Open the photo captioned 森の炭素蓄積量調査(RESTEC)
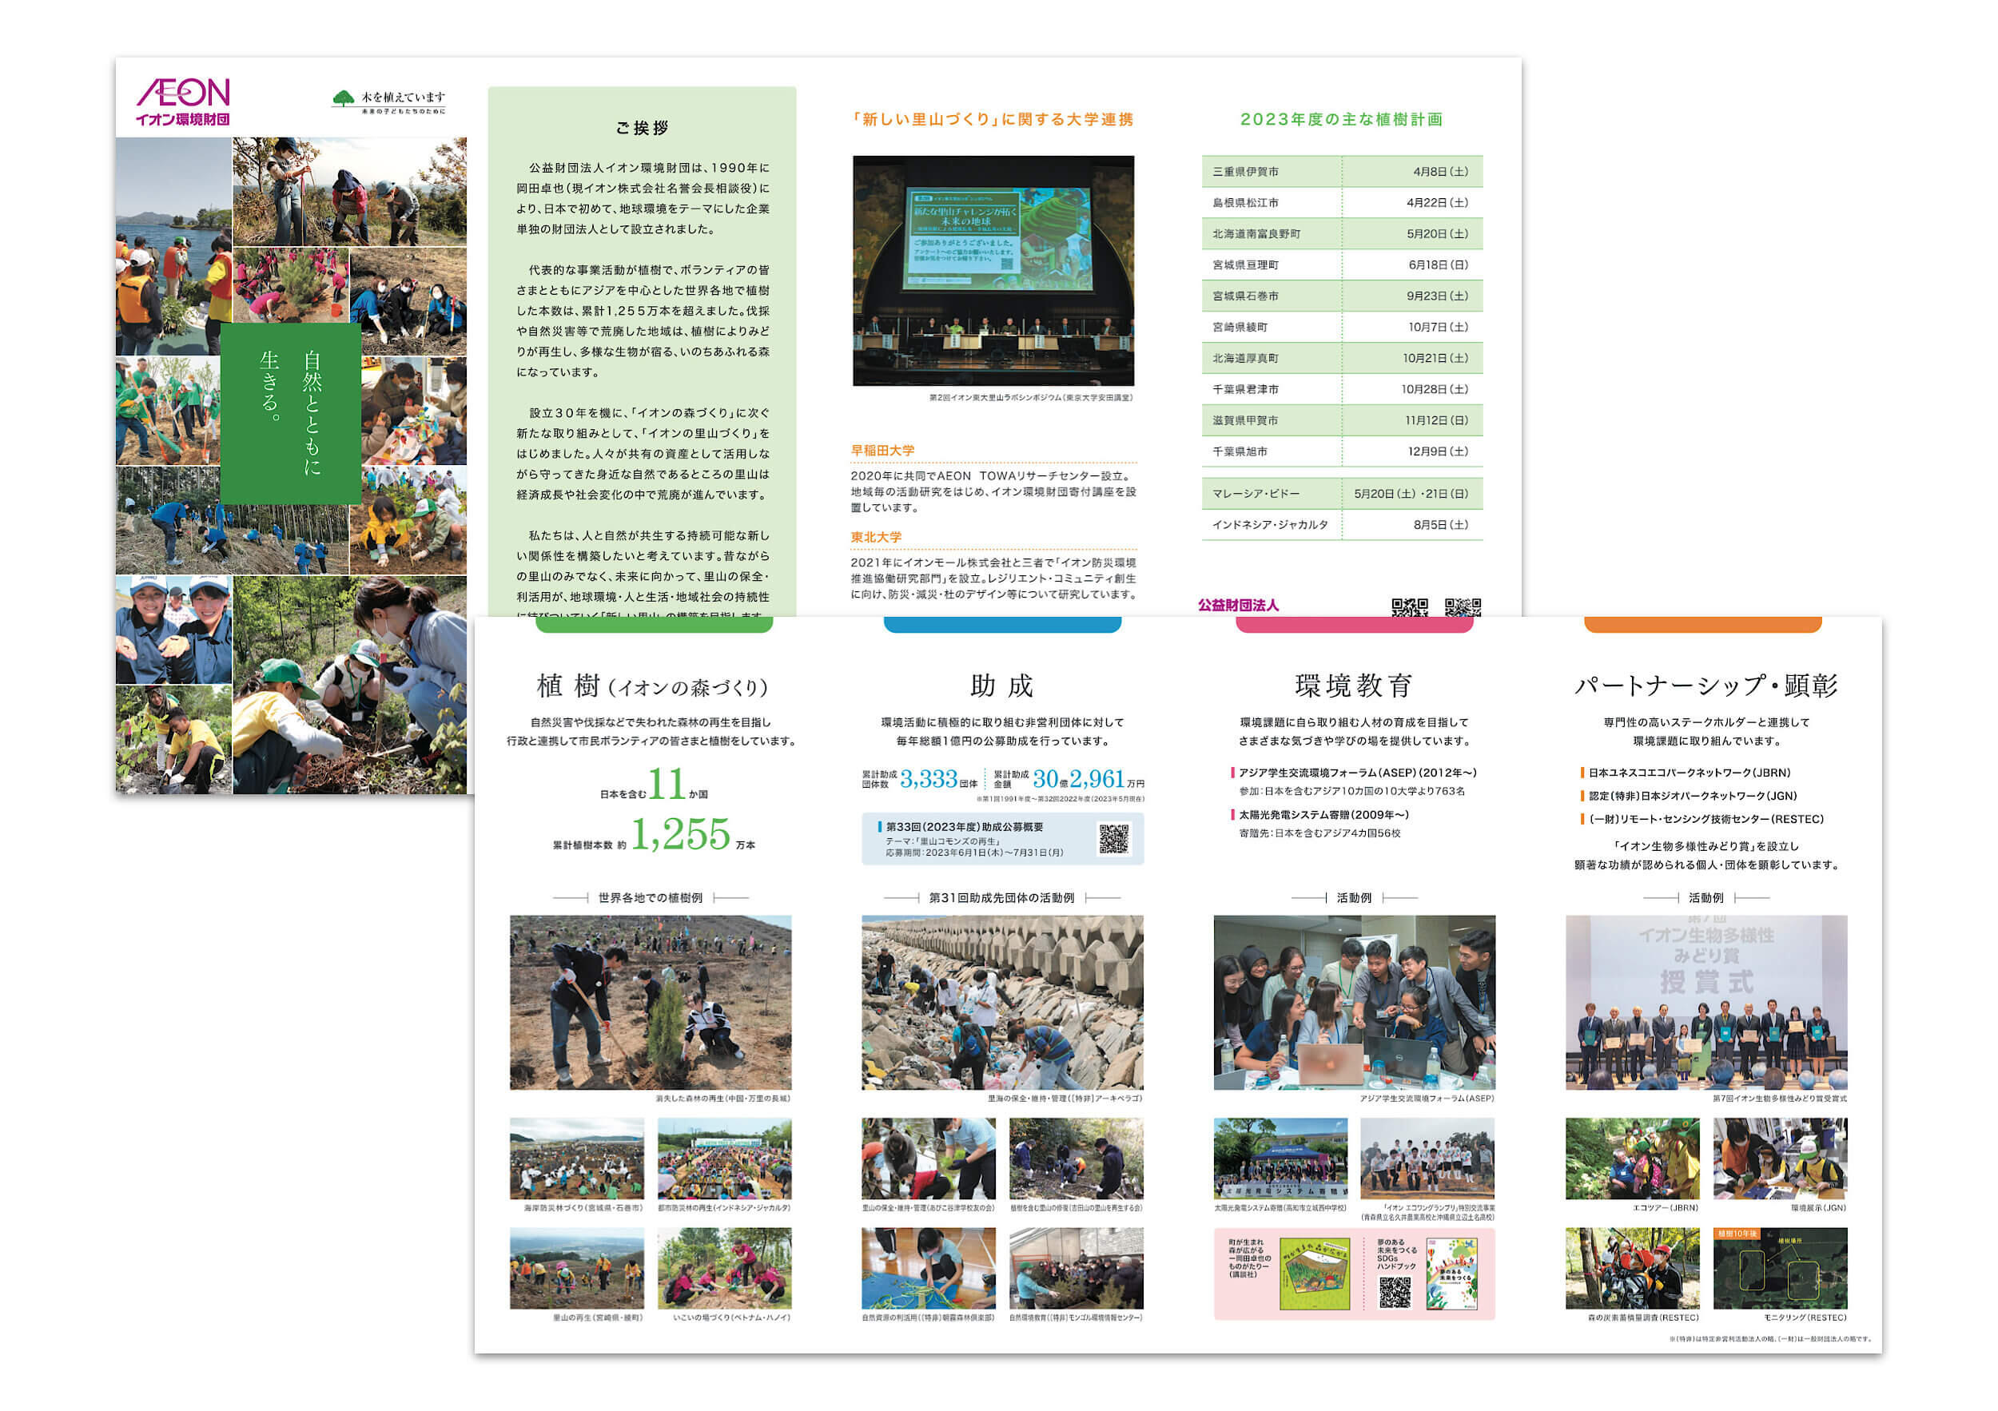Screen dimensions: 1998x1411 (1633, 1268)
